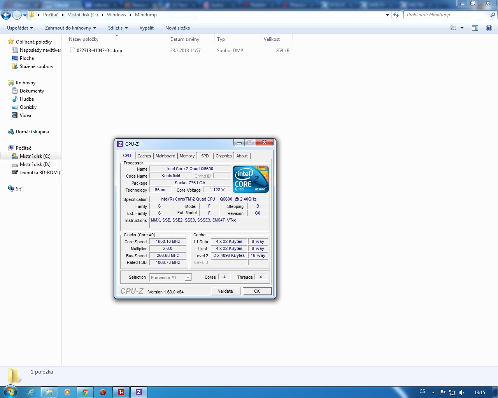Switch to CPU-Z Memory tab
The height and width of the screenshot is (398, 498).
[187, 156]
